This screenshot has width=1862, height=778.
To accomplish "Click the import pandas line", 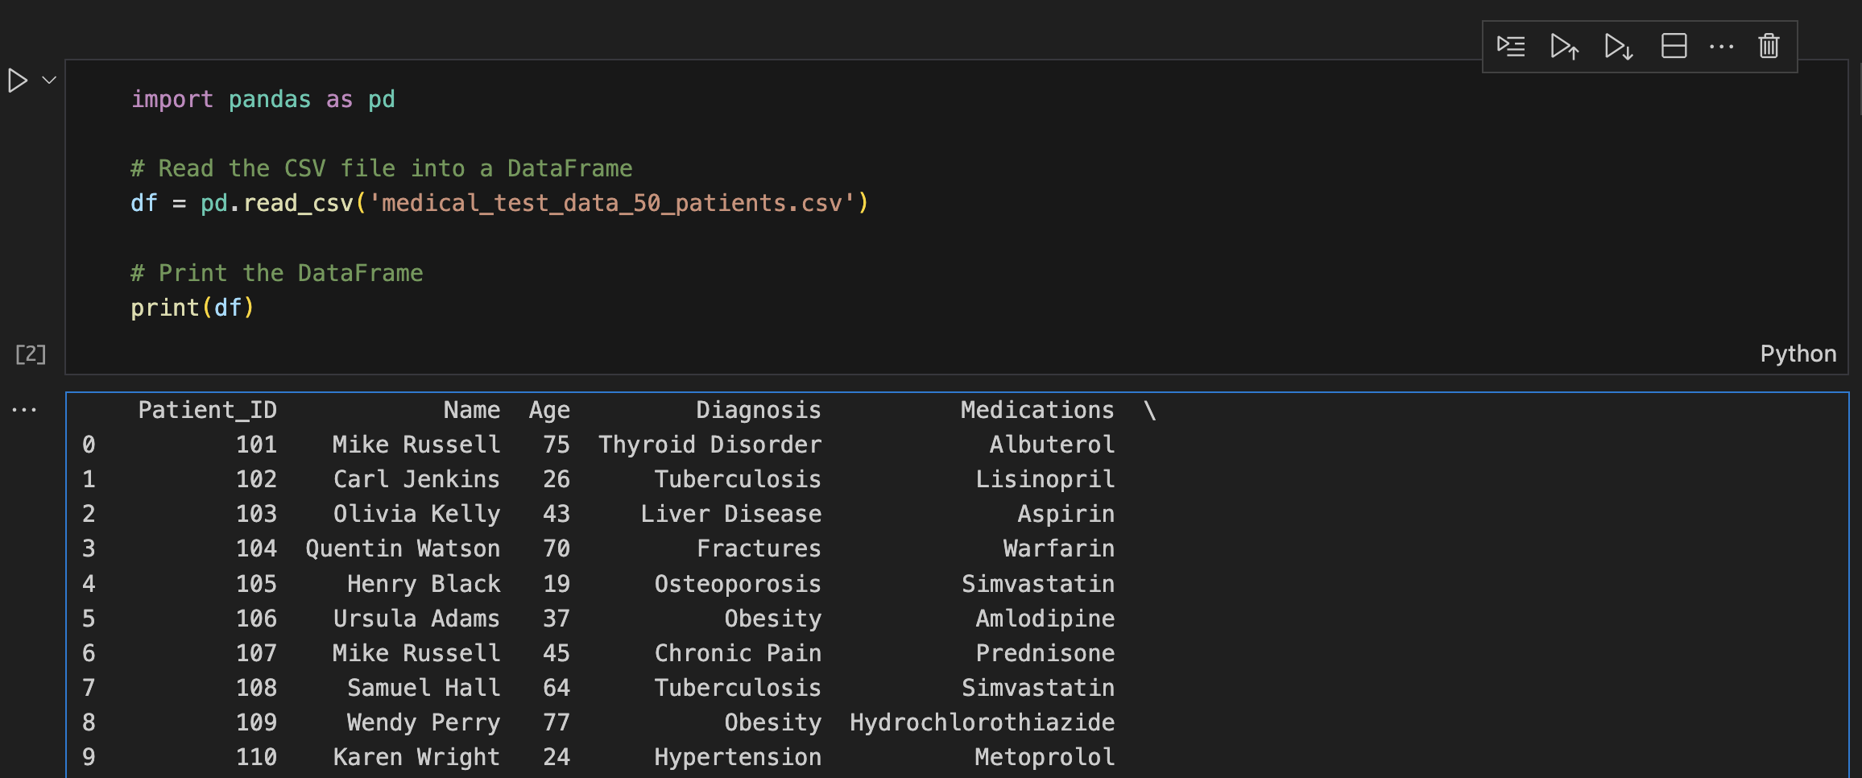I will coord(263,99).
